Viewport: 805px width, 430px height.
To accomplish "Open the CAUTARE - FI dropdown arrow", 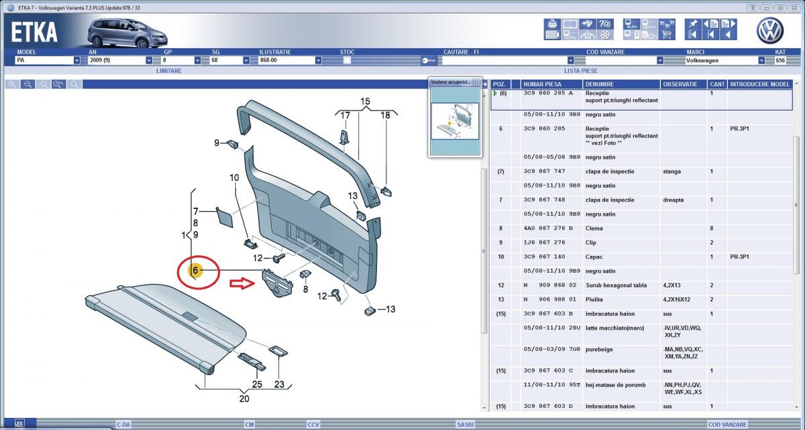I will click(x=570, y=60).
